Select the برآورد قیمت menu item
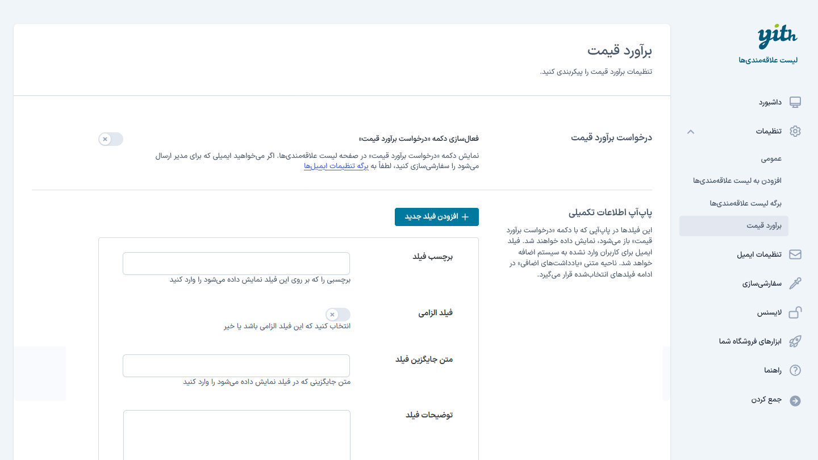This screenshot has height=460, width=818. tap(734, 226)
